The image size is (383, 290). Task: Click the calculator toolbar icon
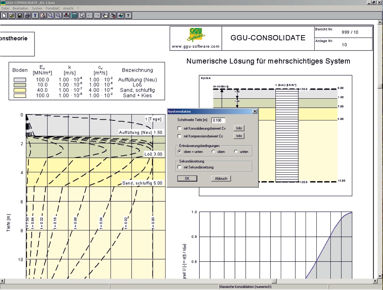(74, 16)
